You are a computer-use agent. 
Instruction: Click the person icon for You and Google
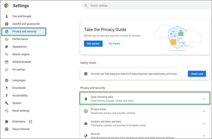[6, 16]
